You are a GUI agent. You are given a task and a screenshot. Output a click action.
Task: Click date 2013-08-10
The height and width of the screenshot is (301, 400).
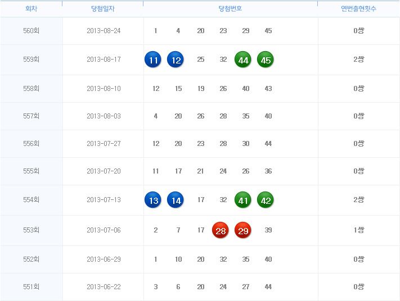104,89
